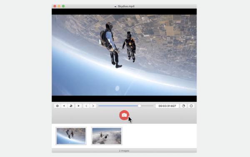Click the round more options button

(191, 106)
